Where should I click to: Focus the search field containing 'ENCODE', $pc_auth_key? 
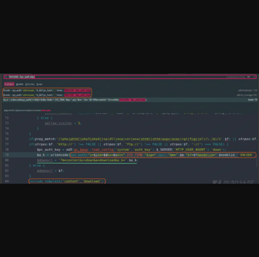click(x=96, y=77)
